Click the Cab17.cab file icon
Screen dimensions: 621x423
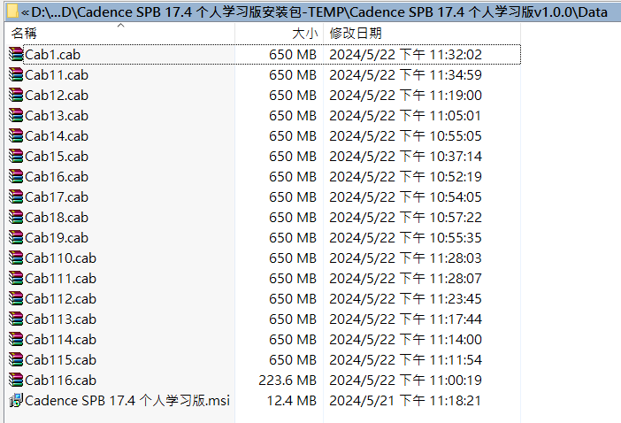[16, 196]
